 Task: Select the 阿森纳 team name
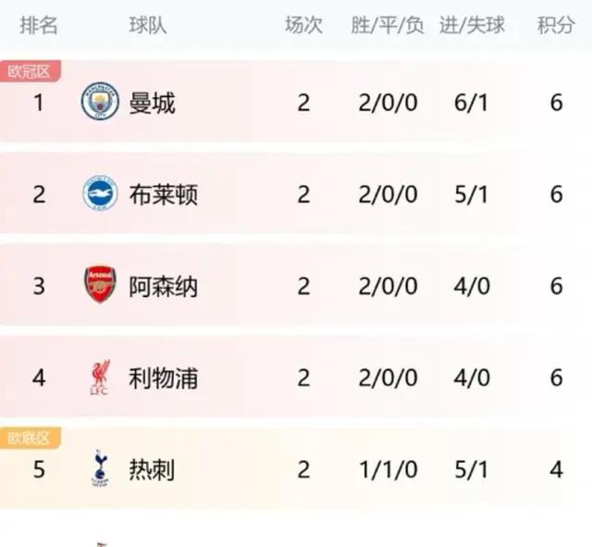163,287
